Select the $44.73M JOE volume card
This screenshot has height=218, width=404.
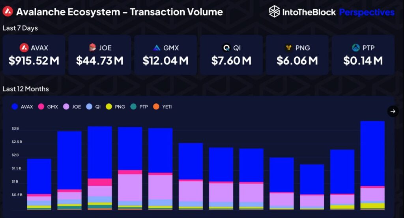coord(99,55)
